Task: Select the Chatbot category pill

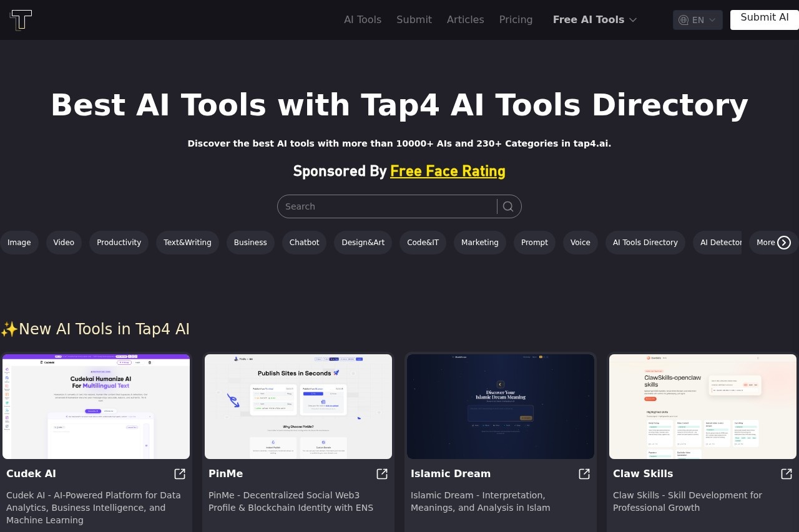Action: [304, 243]
